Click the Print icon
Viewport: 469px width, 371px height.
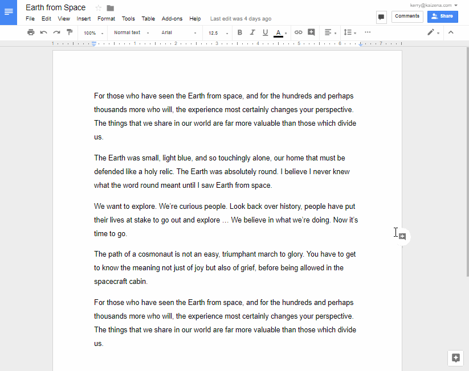(x=31, y=32)
